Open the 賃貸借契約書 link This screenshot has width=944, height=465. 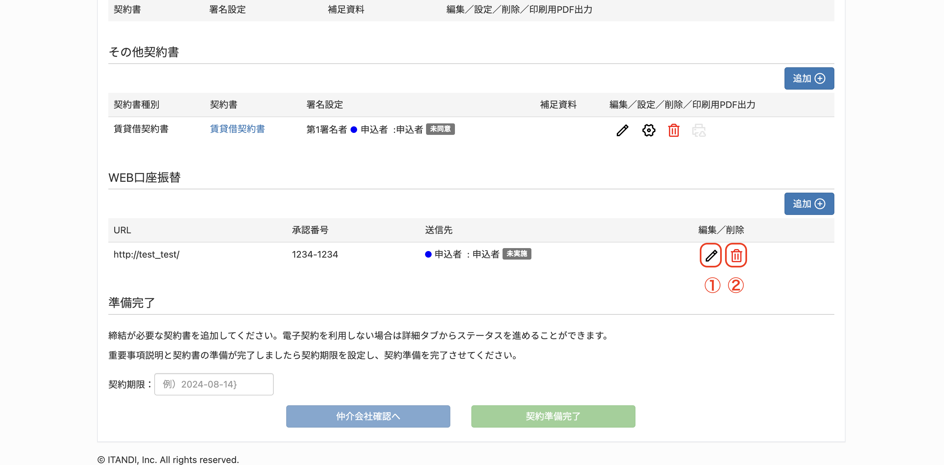pyautogui.click(x=237, y=129)
